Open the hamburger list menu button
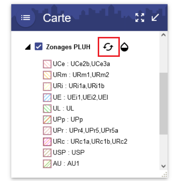 [26, 18]
